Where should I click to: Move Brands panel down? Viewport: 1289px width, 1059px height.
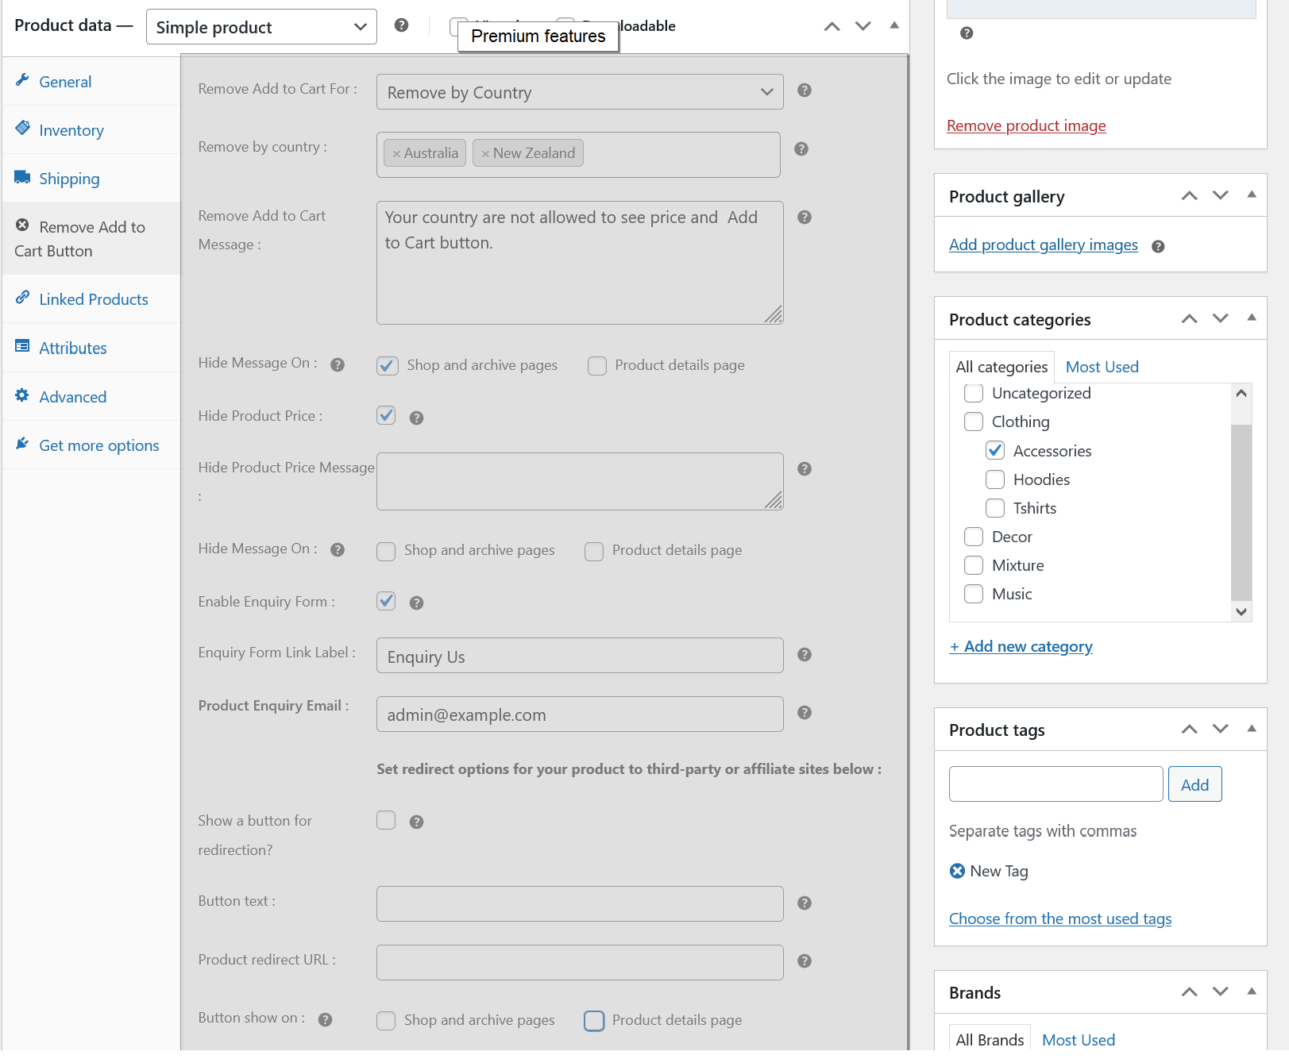pos(1221,992)
